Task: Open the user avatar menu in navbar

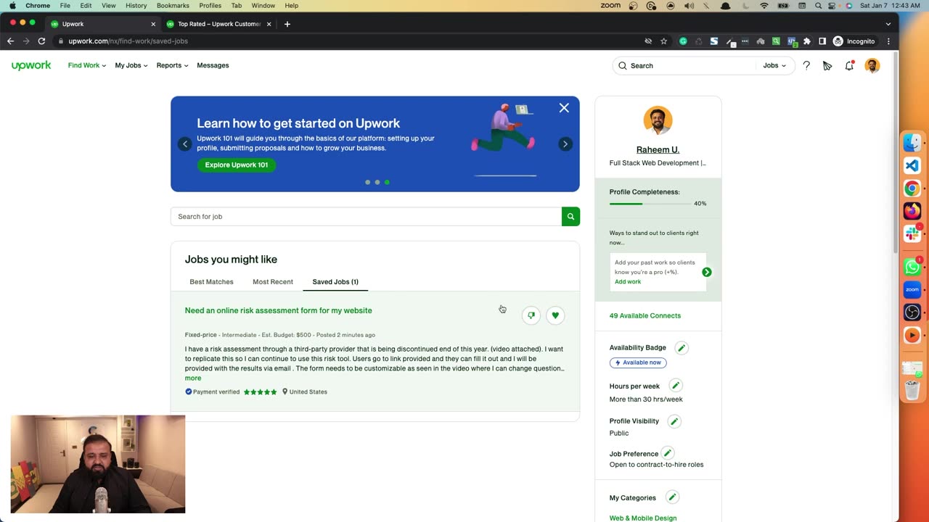Action: coord(872,65)
